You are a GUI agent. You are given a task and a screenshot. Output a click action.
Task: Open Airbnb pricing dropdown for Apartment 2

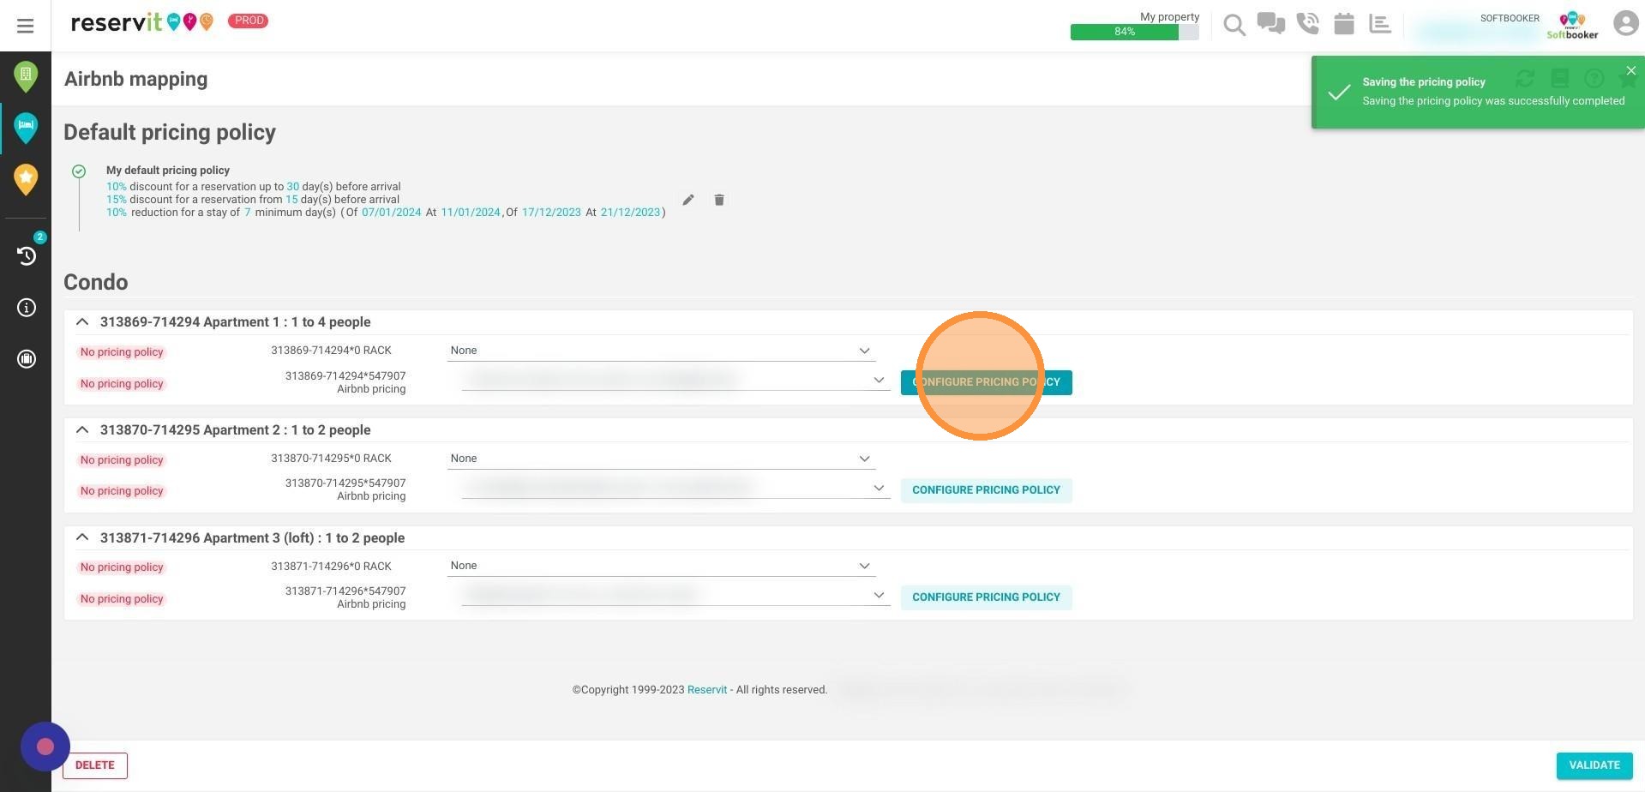click(x=675, y=488)
